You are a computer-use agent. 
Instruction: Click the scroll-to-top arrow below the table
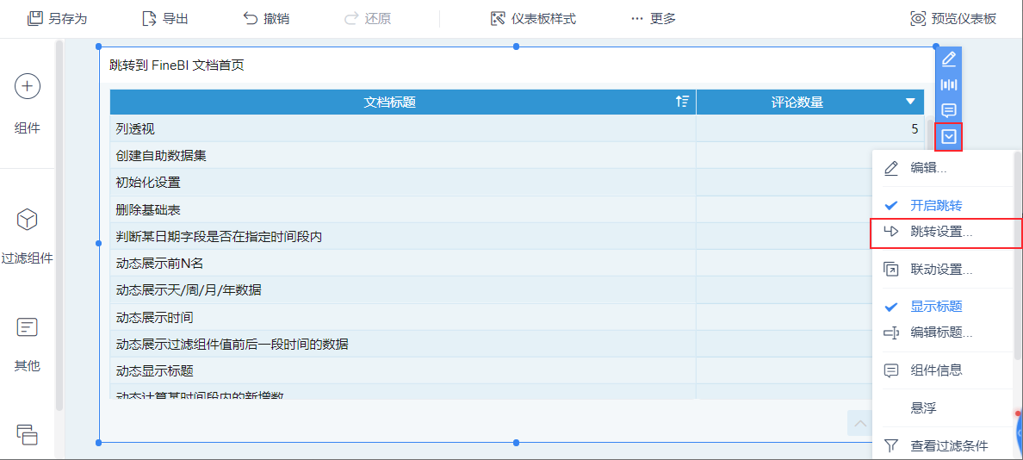(x=860, y=424)
